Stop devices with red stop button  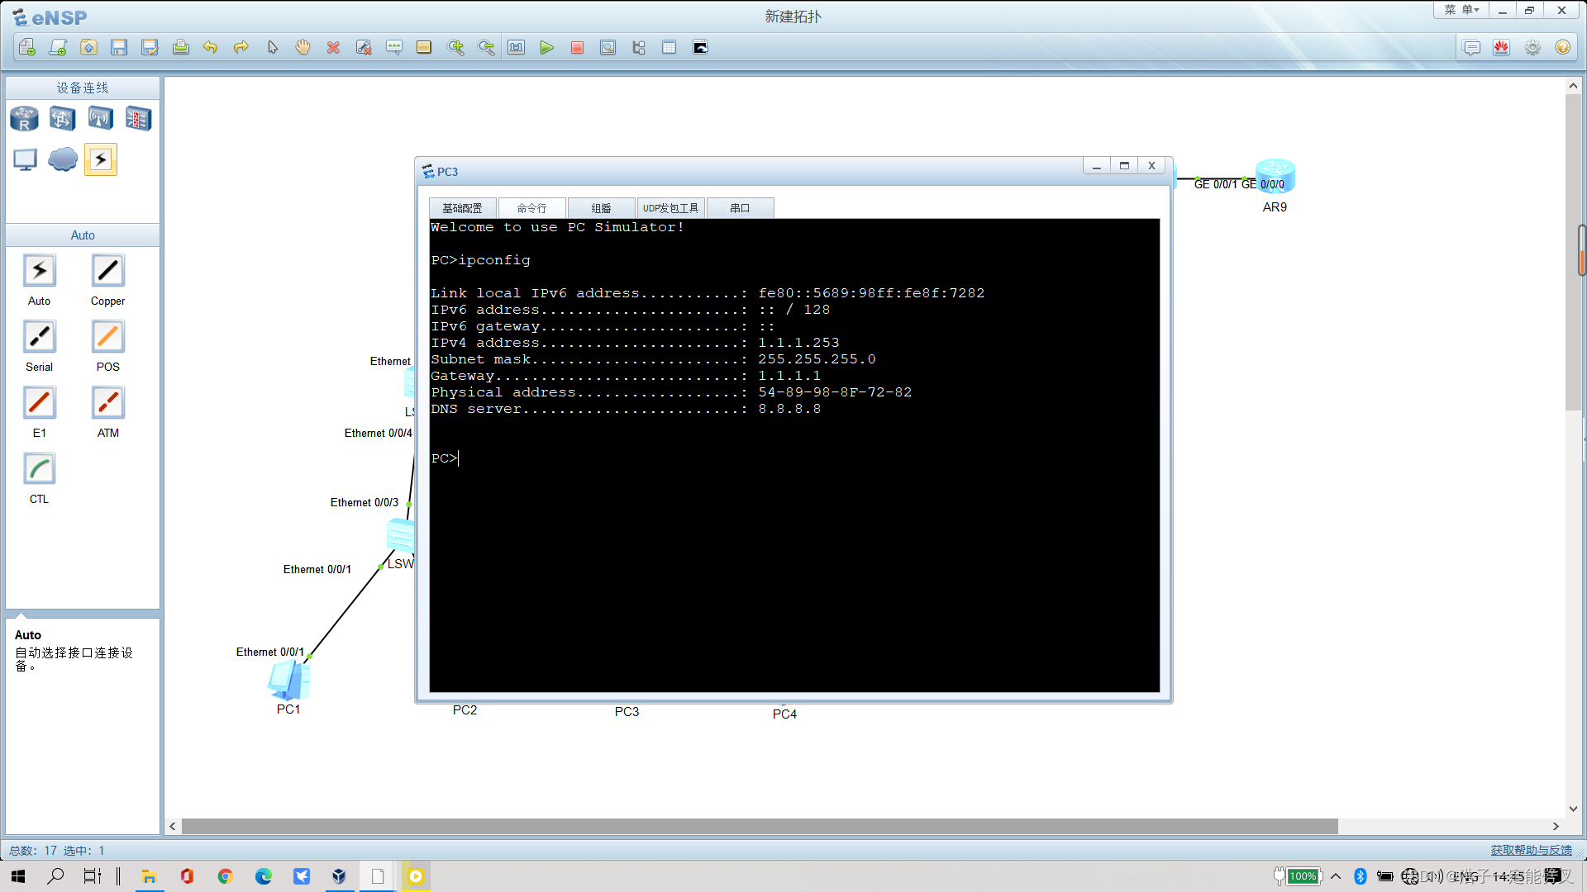click(577, 48)
